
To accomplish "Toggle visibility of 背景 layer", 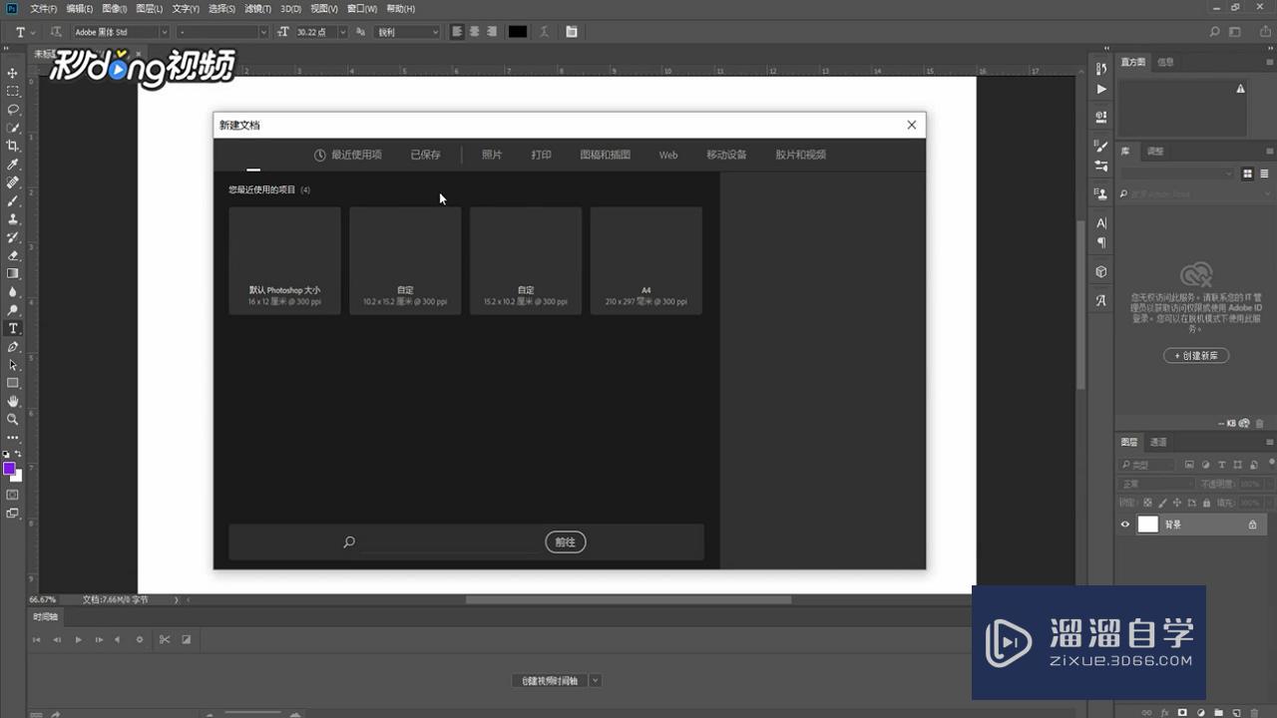I will [1125, 525].
